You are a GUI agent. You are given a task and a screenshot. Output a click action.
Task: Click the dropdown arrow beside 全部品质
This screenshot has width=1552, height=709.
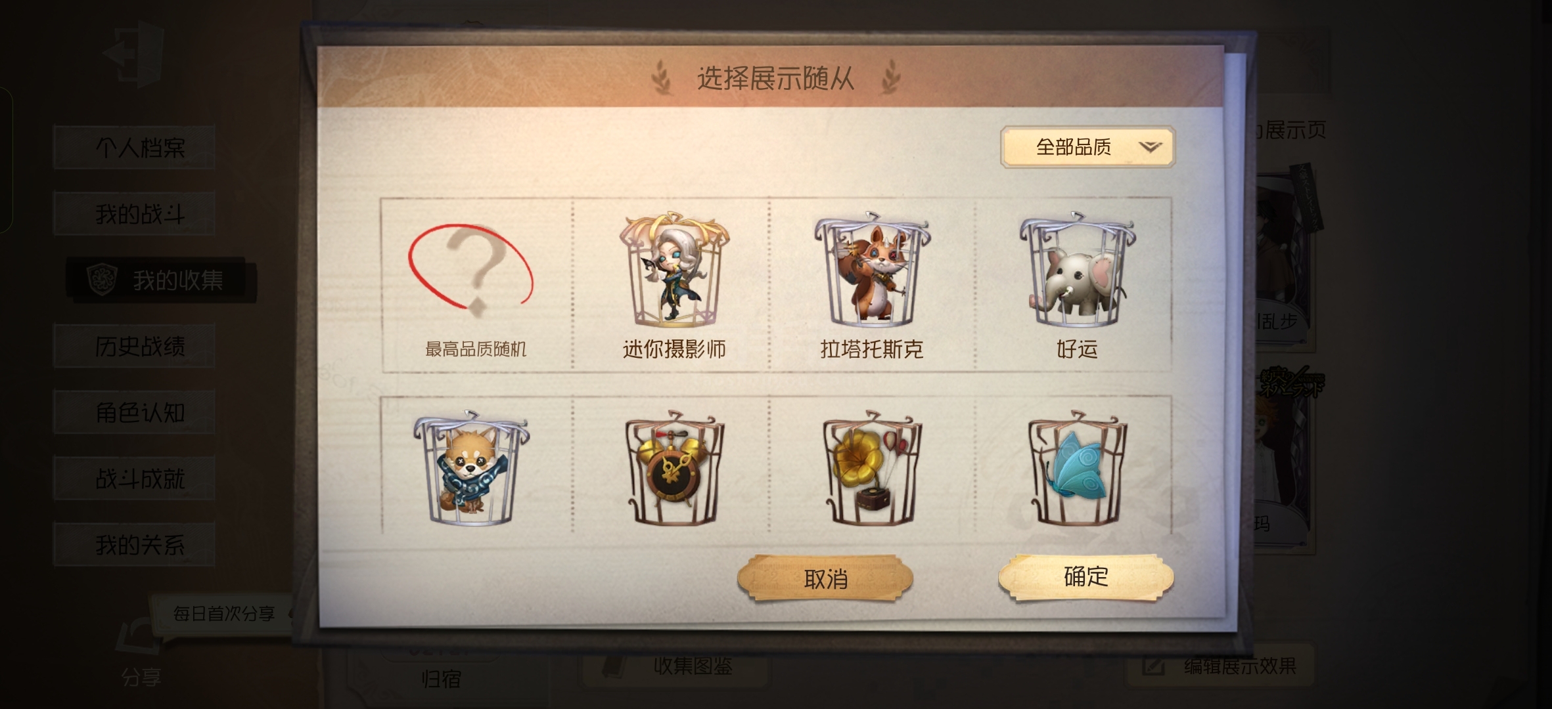pyautogui.click(x=1150, y=147)
